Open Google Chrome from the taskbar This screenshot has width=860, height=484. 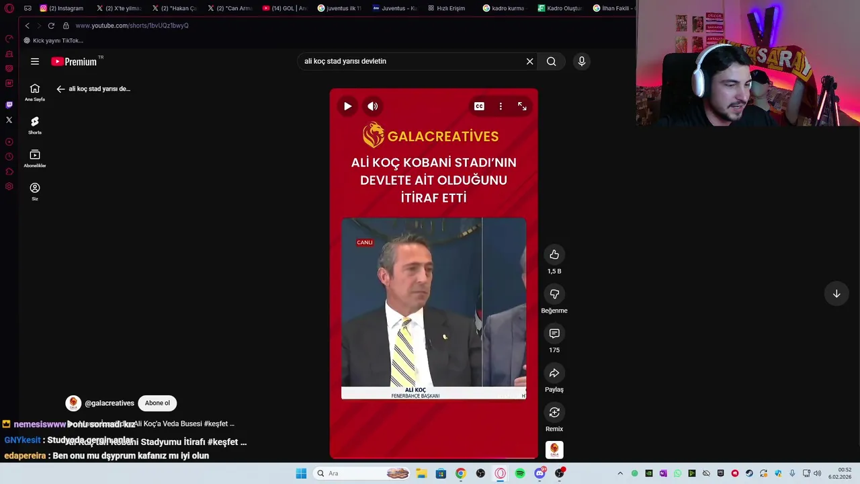point(460,473)
